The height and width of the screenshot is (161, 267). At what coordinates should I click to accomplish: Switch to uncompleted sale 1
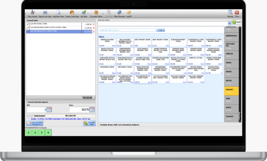pos(29,133)
